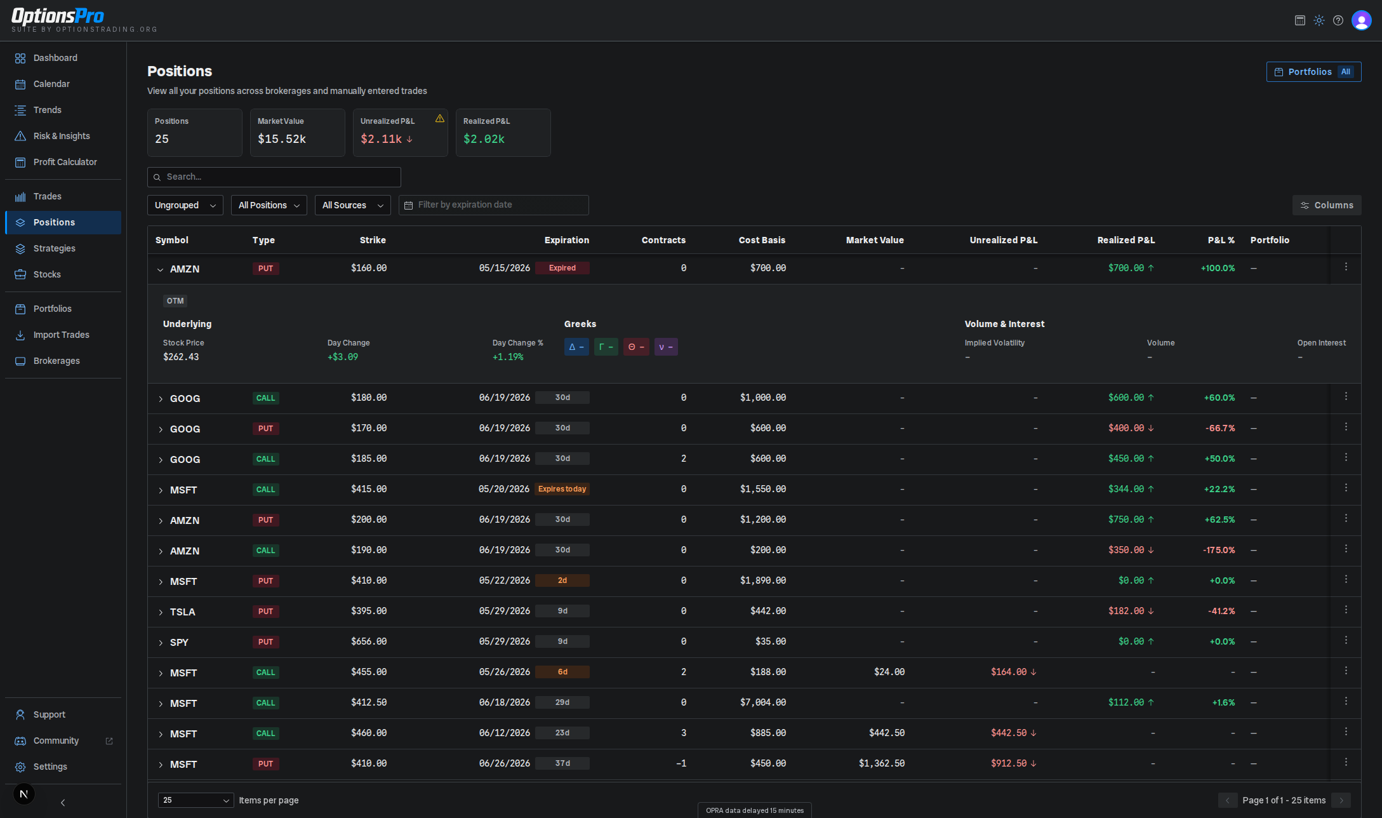This screenshot has width=1382, height=818.
Task: Open the Ungrouped dropdown
Action: (x=185, y=205)
